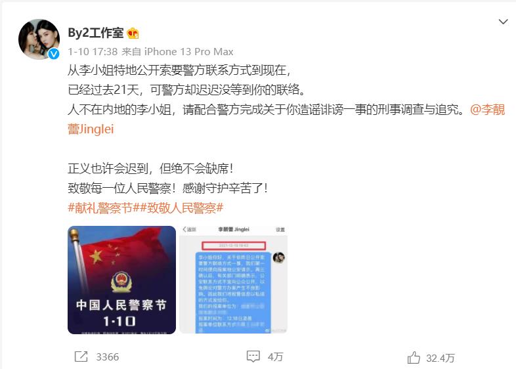Like the post with thumbs-up icon
Image resolution: width=516 pixels, height=369 pixels.
pos(414,357)
